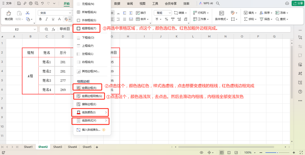Open the Convert 转换 dropdown
Viewport: 305px width, 155px height.
pyautogui.click(x=180, y=13)
